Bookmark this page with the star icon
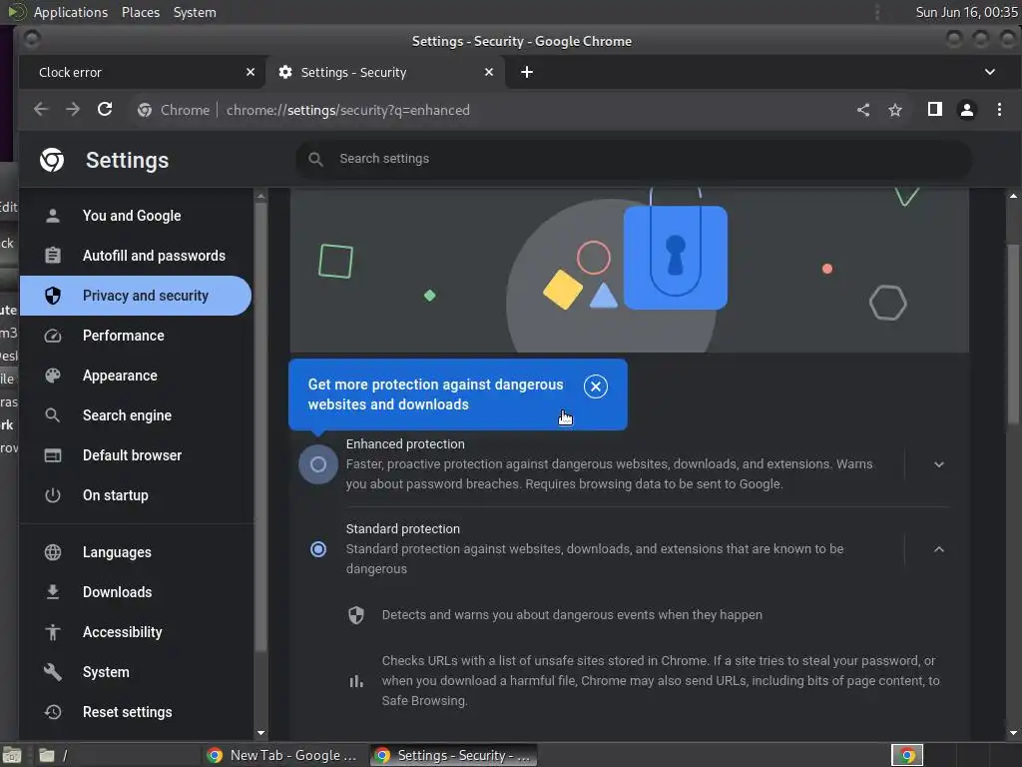The width and height of the screenshot is (1022, 767). [895, 110]
